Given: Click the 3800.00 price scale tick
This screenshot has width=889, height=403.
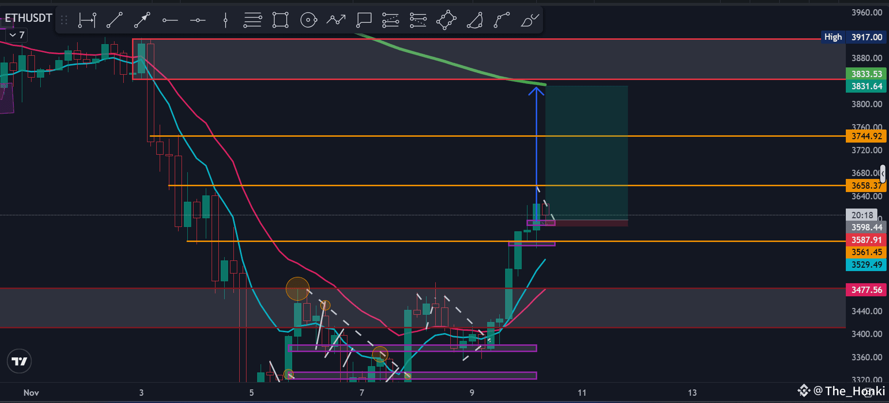Looking at the screenshot, I should 867,104.
